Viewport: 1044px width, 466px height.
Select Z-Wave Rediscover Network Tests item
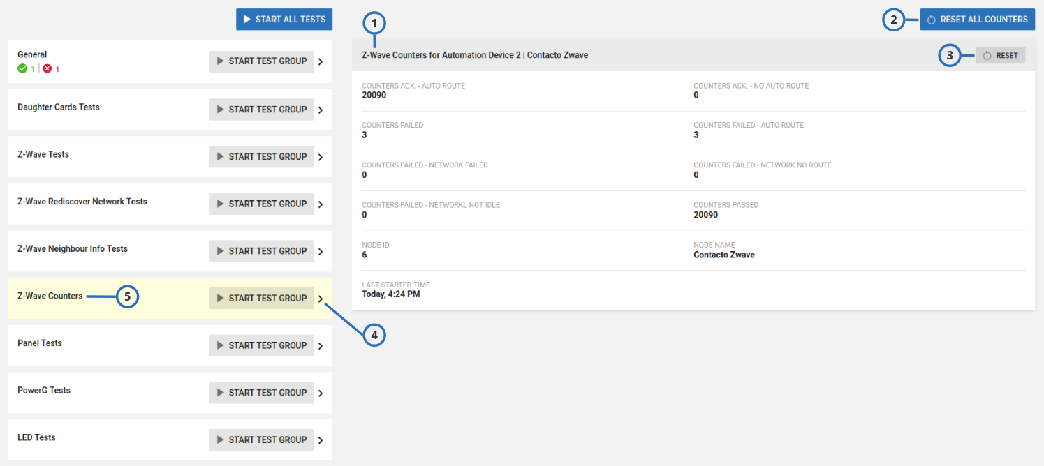tap(82, 202)
